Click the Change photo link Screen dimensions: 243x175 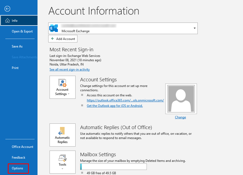(180, 117)
